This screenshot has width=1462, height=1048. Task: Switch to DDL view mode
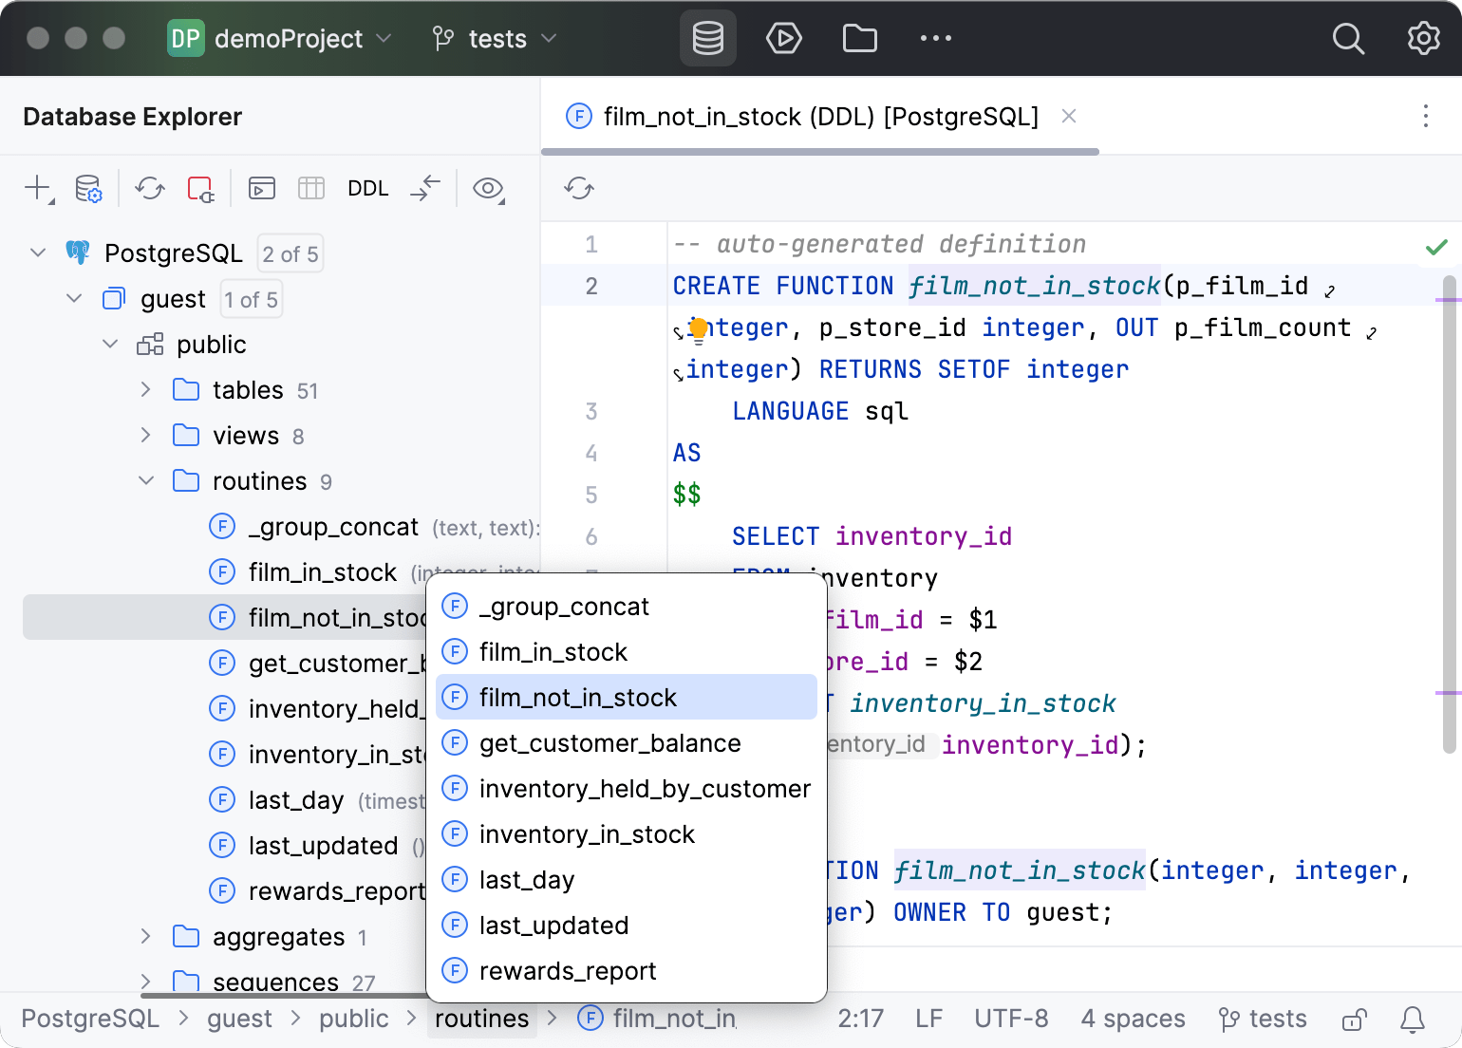367,188
